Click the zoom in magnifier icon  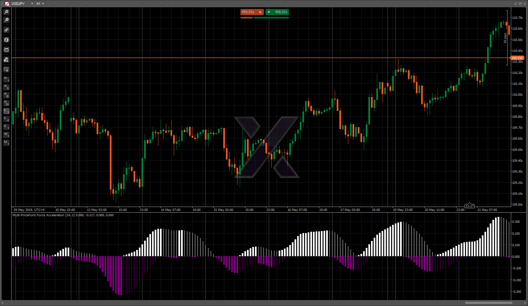pos(6,12)
